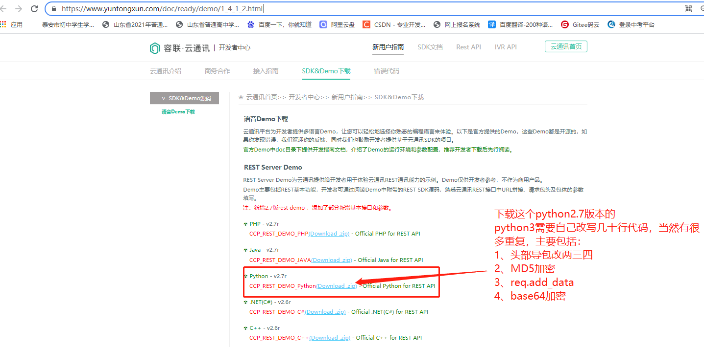Select the 错误代码 navigation item
Screen dimensions: 704x347
pyautogui.click(x=386, y=70)
